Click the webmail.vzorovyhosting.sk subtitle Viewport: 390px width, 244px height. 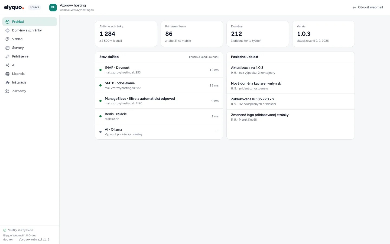click(x=77, y=10)
